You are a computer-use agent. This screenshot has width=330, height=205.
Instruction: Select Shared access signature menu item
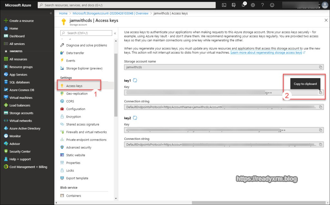click(82, 124)
